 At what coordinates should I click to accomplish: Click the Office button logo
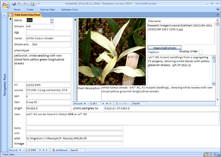coord(6,5)
